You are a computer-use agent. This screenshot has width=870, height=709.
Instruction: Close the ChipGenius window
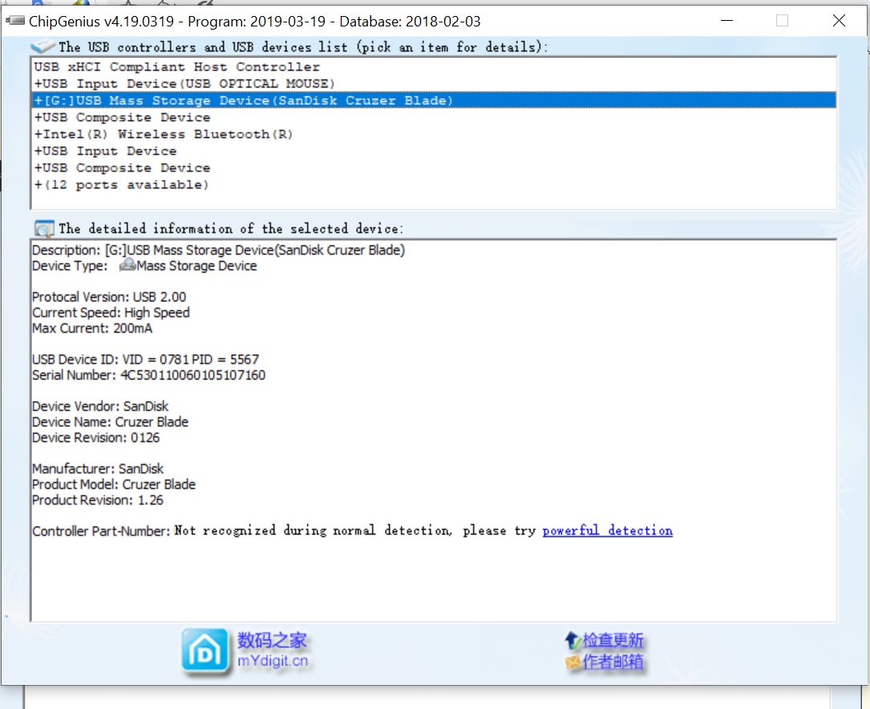click(839, 21)
